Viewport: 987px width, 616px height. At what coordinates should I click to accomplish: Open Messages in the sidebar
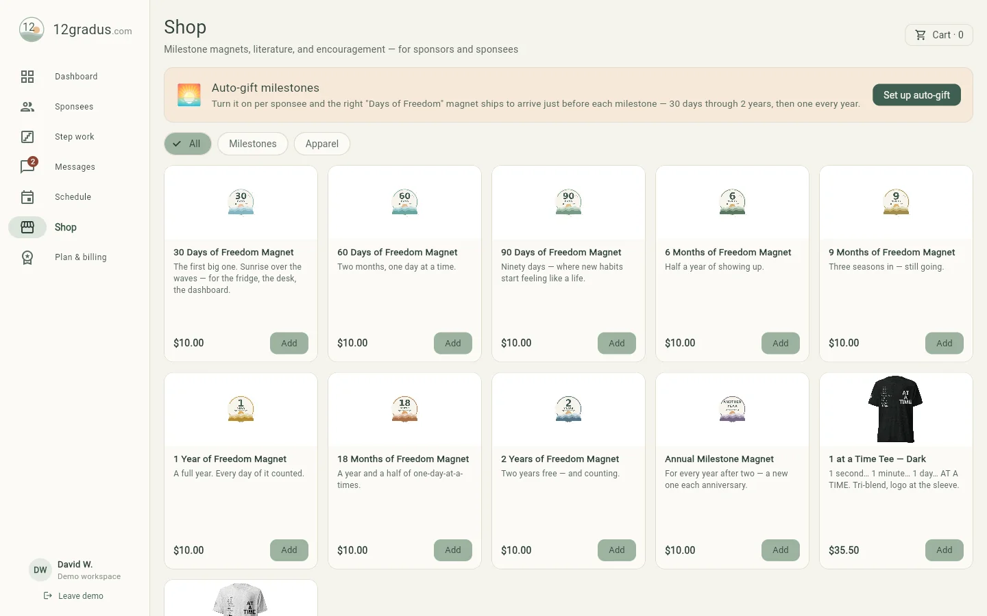click(75, 167)
